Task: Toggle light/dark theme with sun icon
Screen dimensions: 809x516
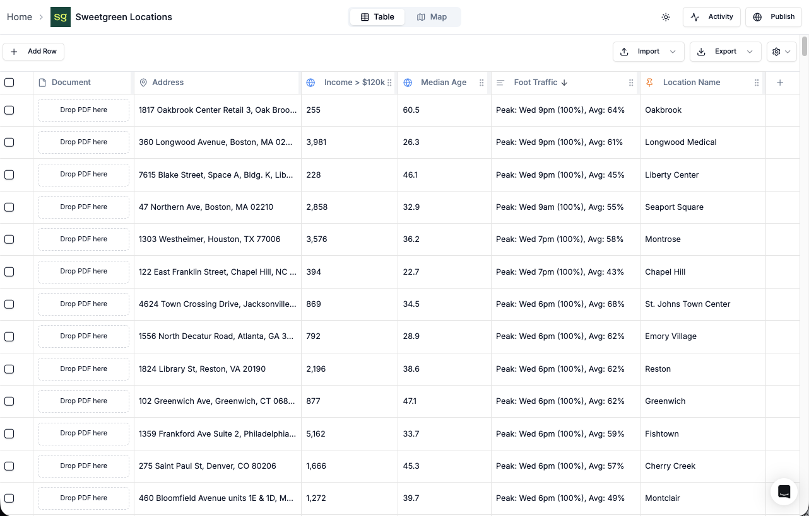Action: coord(666,17)
